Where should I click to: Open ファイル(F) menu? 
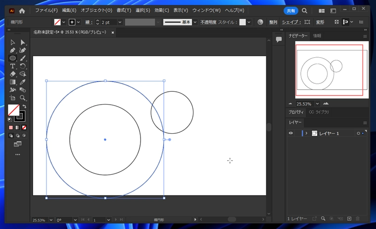(x=47, y=10)
